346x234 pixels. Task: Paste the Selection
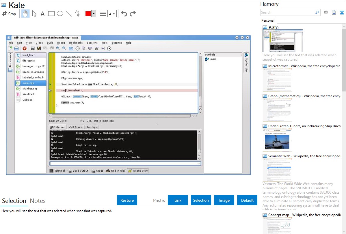tap(201, 200)
